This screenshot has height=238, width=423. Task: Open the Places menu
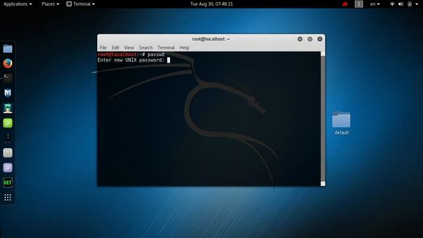[50, 4]
